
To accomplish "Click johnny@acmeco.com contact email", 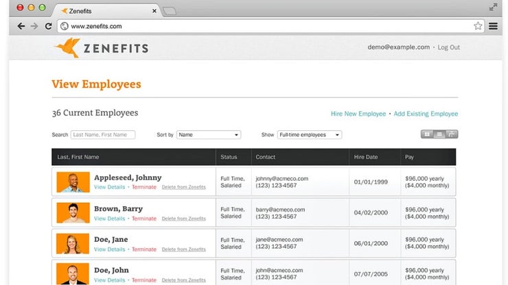I will point(282,179).
